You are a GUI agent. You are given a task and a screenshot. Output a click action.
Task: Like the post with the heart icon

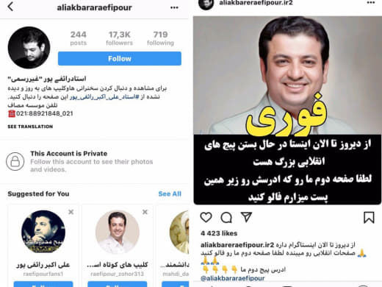click(x=206, y=217)
